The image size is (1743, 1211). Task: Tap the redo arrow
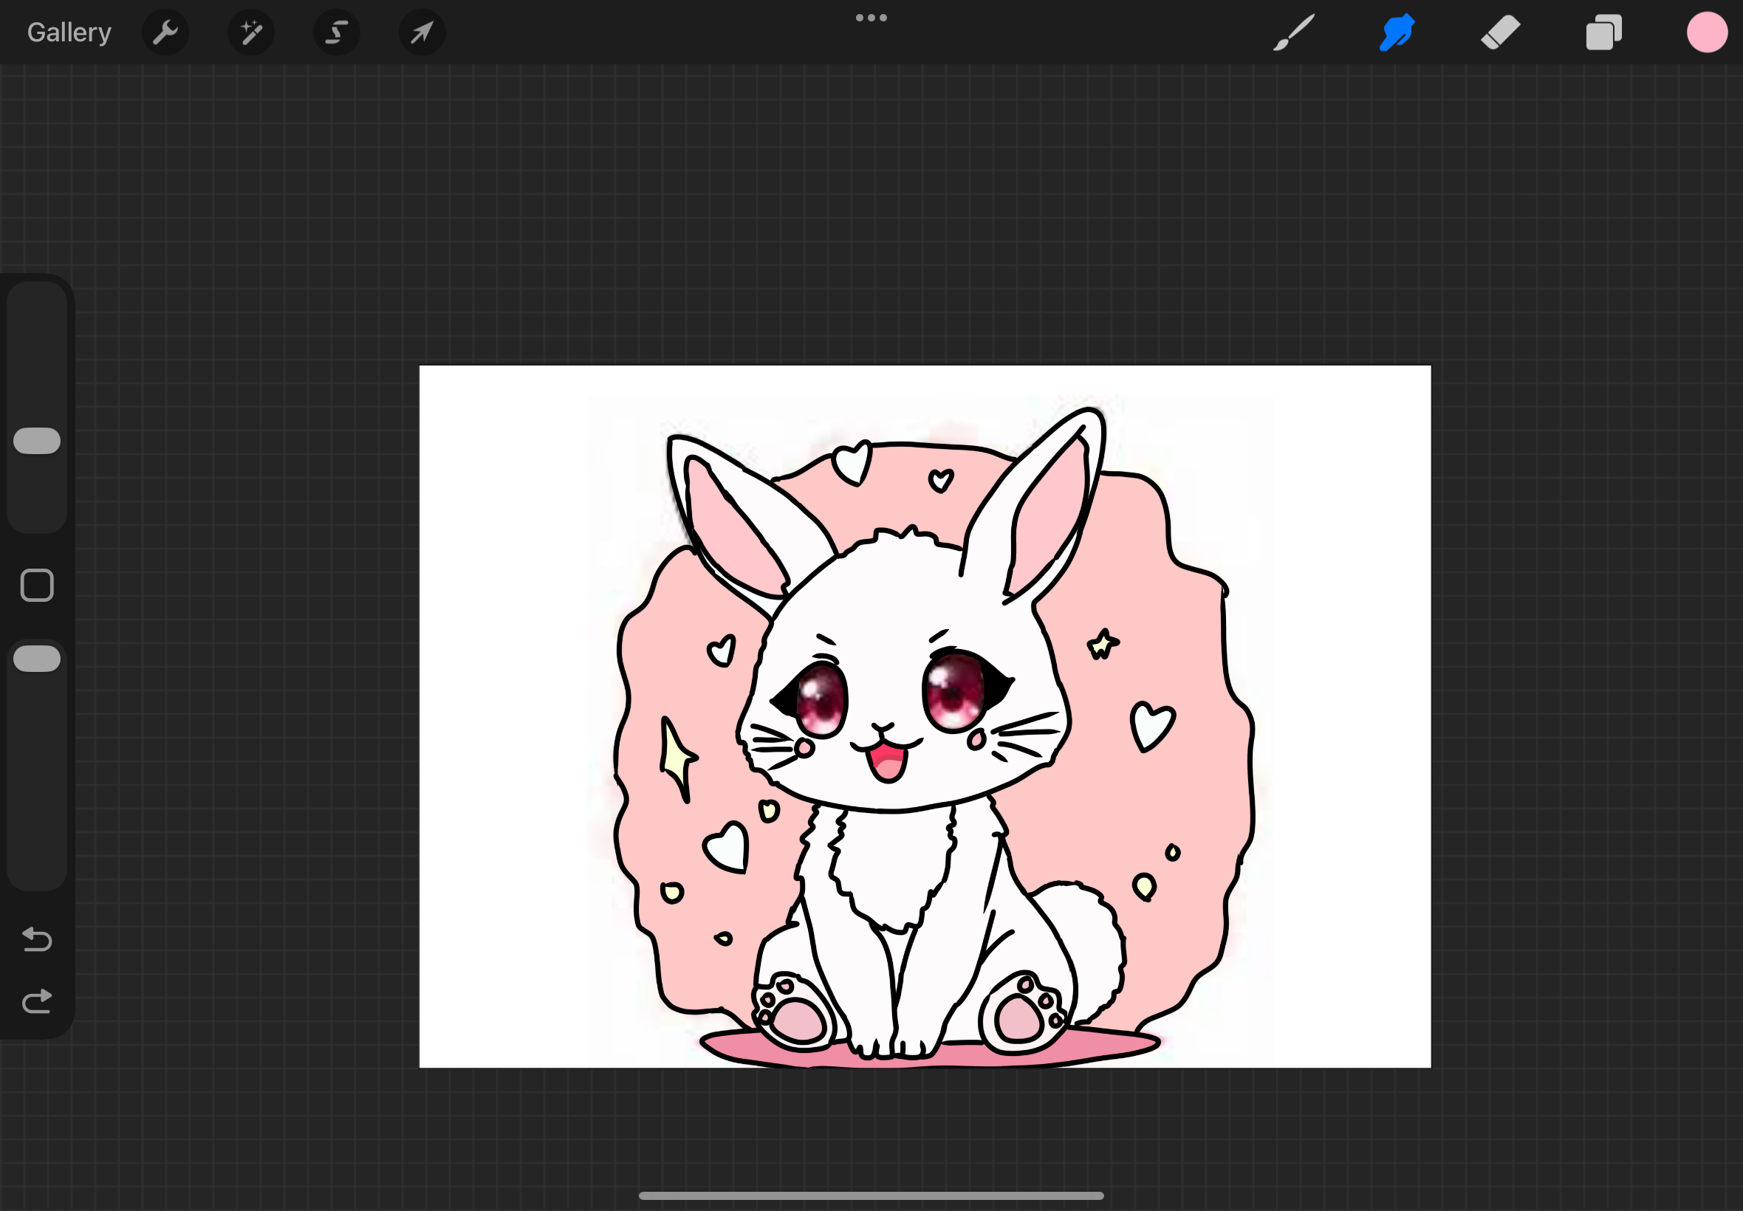click(36, 1001)
